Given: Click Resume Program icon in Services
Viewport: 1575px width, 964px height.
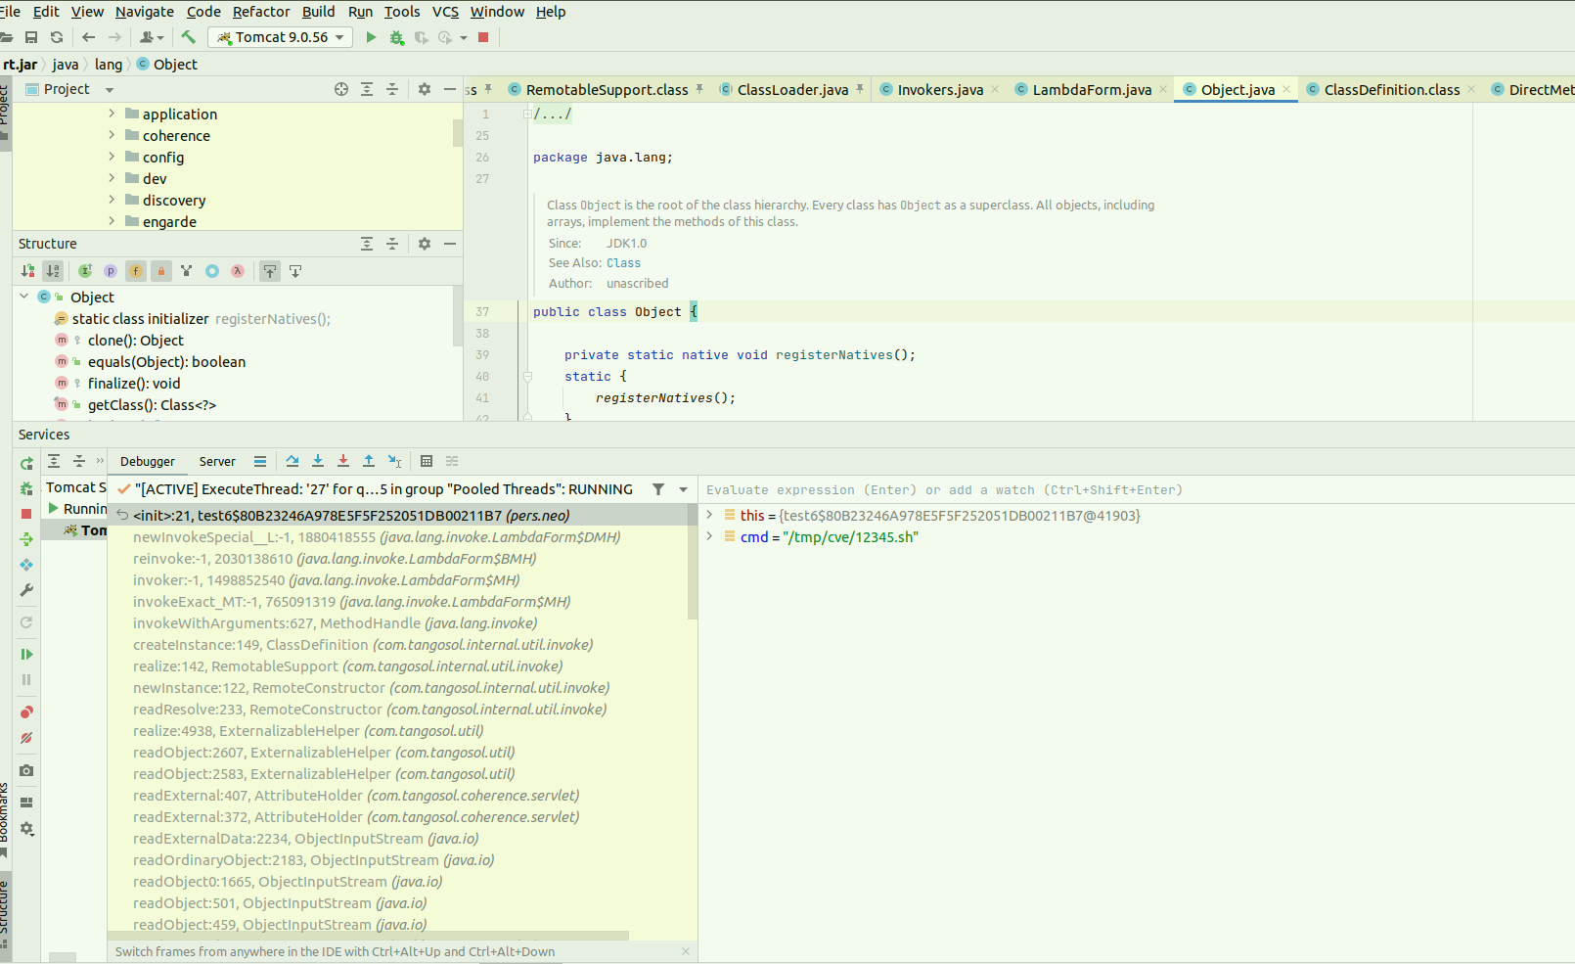Looking at the screenshot, I should (x=26, y=654).
